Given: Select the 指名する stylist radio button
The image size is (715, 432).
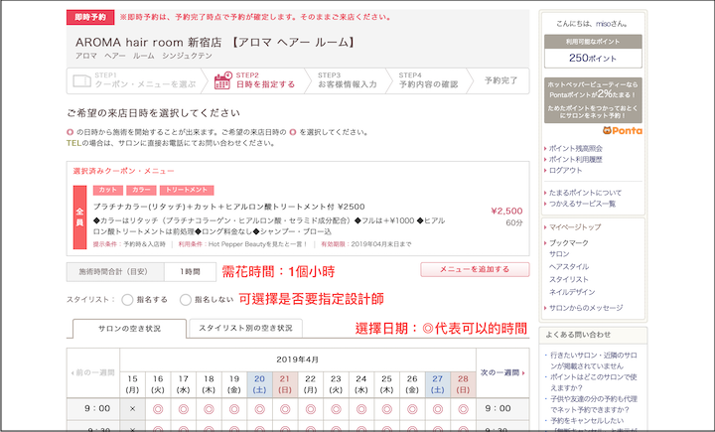Looking at the screenshot, I should (x=126, y=299).
